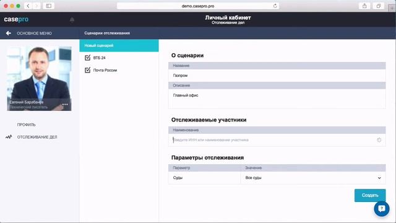Click the Создать button
Viewport: 396px width, 223px height.
[x=370, y=195]
